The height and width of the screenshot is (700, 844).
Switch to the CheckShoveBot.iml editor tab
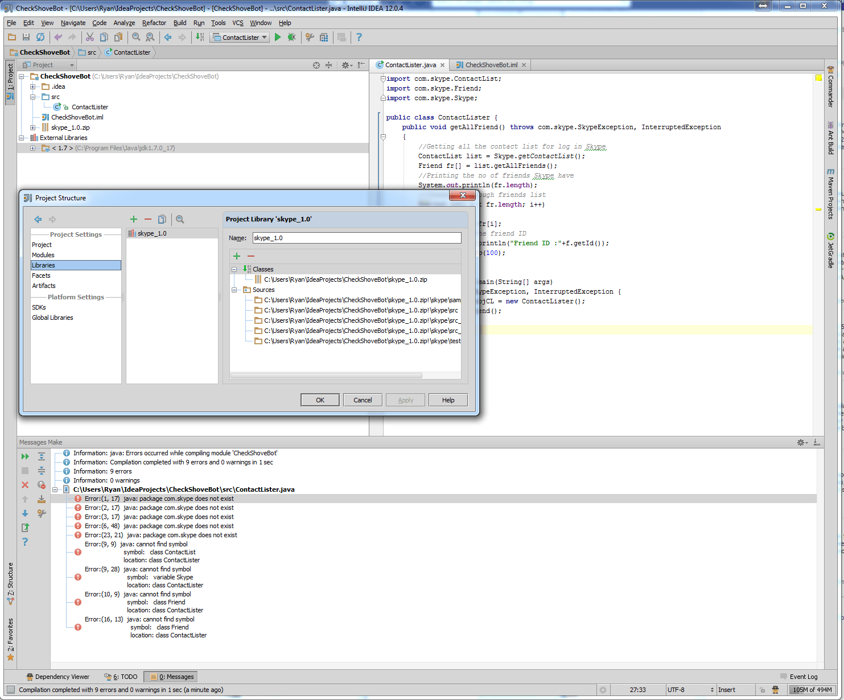coord(491,65)
